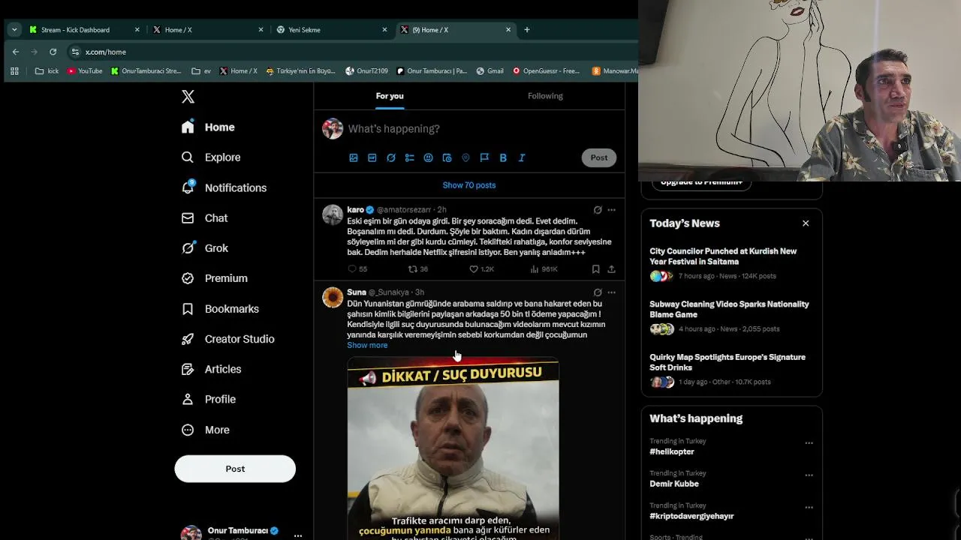
Task: Click the flag icon in composer
Action: 484,157
